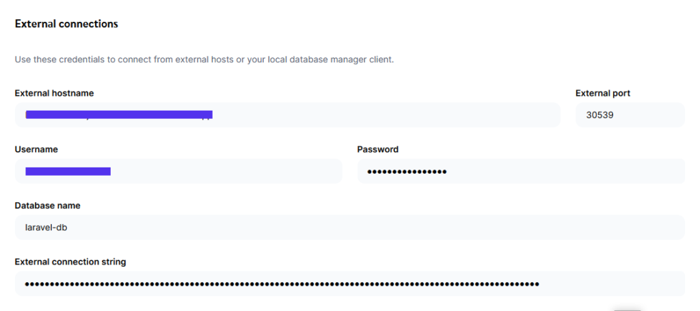This screenshot has width=700, height=311.
Task: Click the port number 30539
Action: tap(600, 115)
